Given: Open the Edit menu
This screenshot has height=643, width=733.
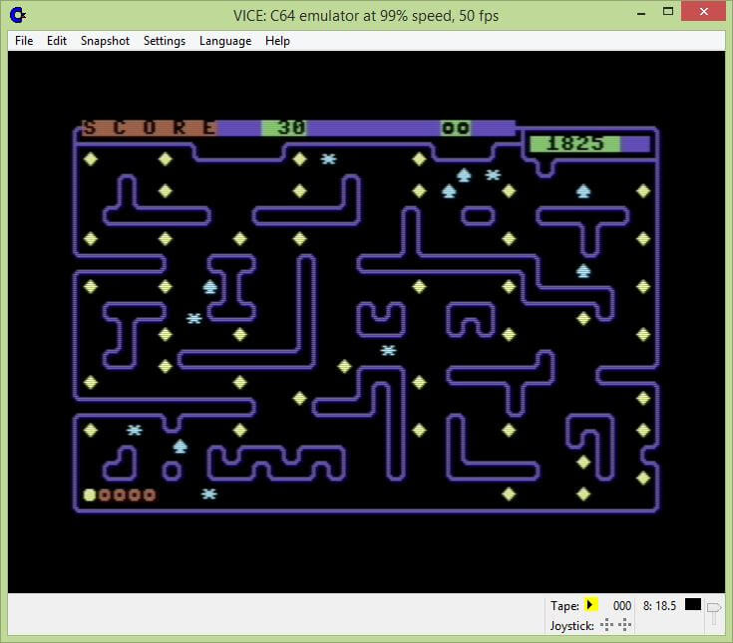Looking at the screenshot, I should 57,41.
